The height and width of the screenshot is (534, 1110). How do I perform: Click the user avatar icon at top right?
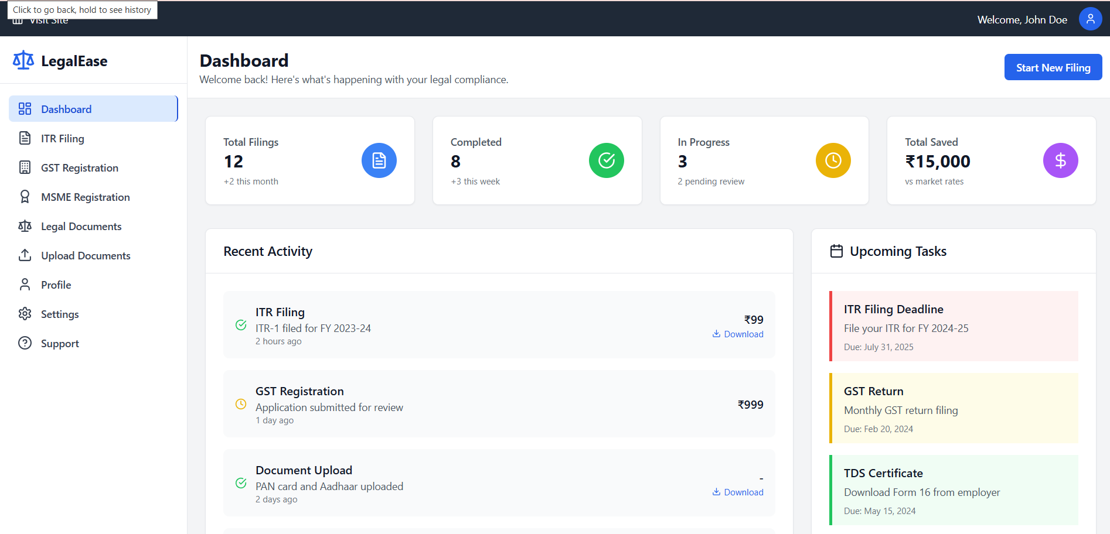[1090, 19]
